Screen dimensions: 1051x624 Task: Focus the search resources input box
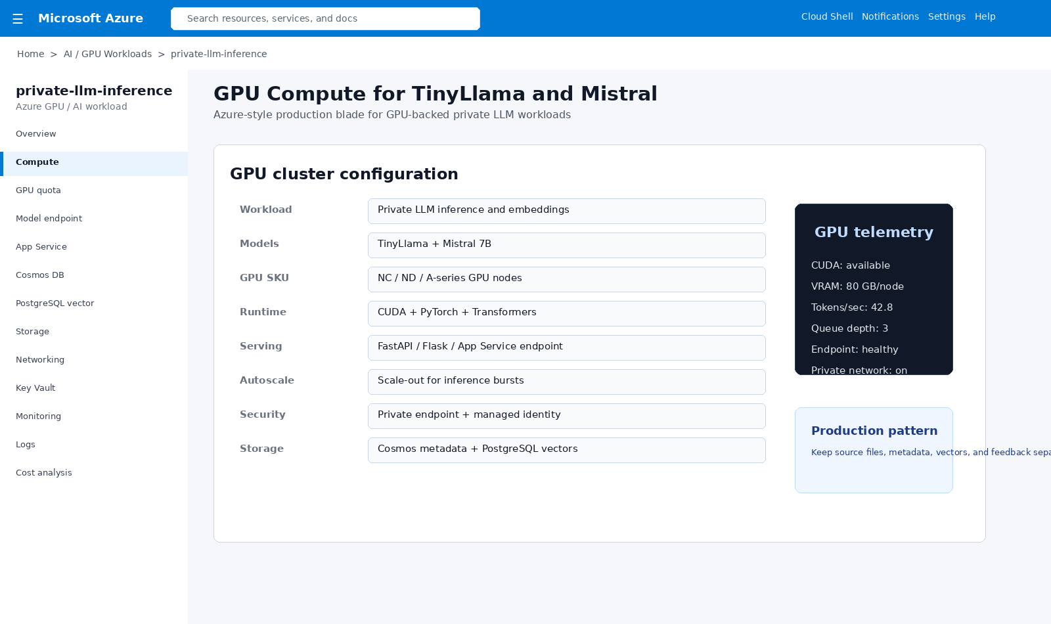click(325, 18)
